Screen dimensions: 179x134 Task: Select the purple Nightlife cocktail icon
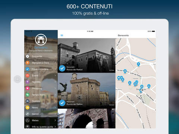point(28,82)
